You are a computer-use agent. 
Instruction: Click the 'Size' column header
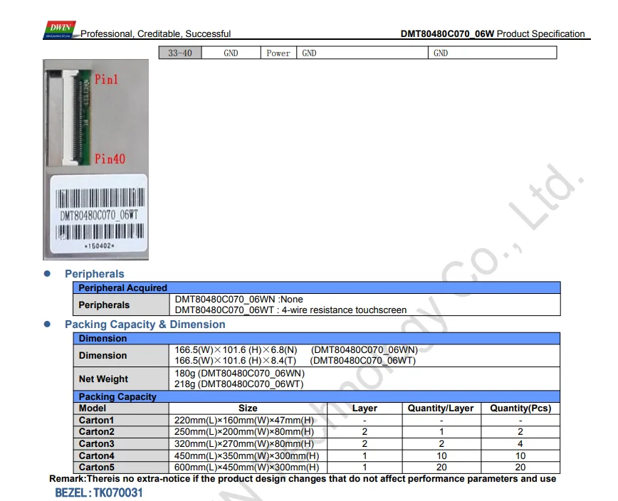(248, 408)
